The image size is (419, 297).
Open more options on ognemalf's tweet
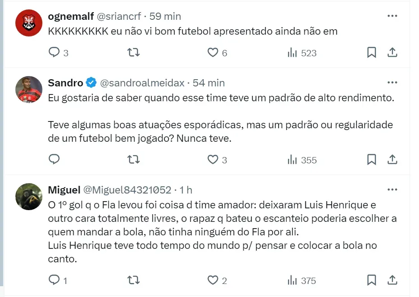[392, 16]
